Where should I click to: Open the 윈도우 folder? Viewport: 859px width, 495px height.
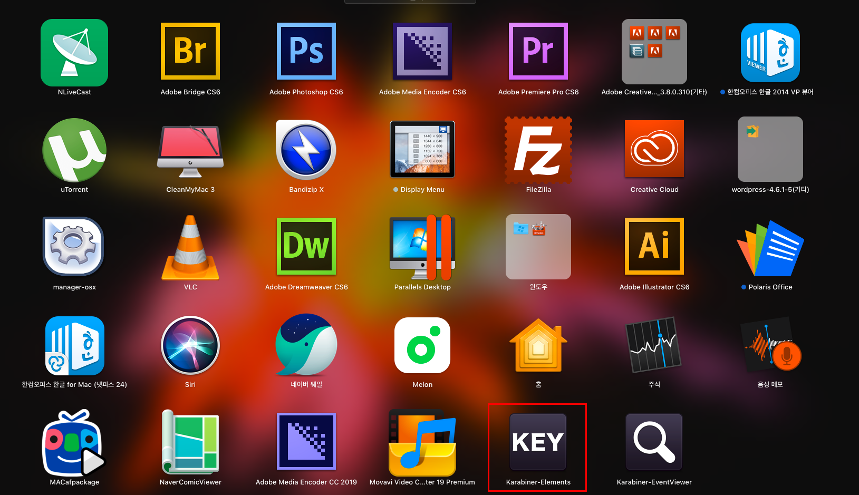tap(538, 247)
